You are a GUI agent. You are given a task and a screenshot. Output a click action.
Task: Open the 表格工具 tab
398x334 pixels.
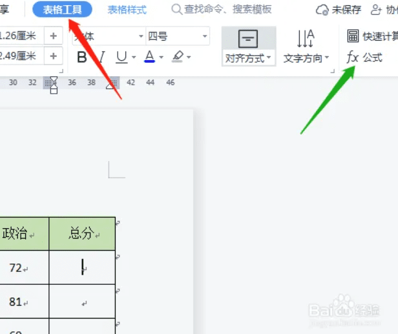tap(62, 10)
